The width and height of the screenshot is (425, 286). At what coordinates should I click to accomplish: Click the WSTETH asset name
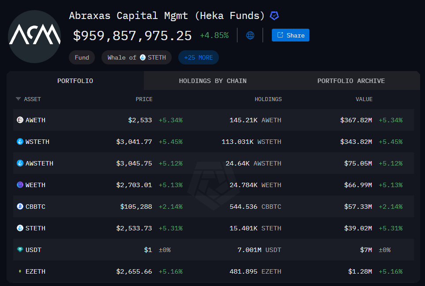pos(38,142)
